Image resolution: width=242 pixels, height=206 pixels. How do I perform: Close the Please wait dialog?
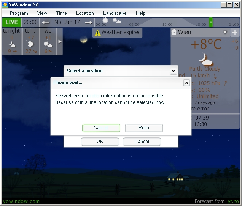pyautogui.click(x=186, y=83)
